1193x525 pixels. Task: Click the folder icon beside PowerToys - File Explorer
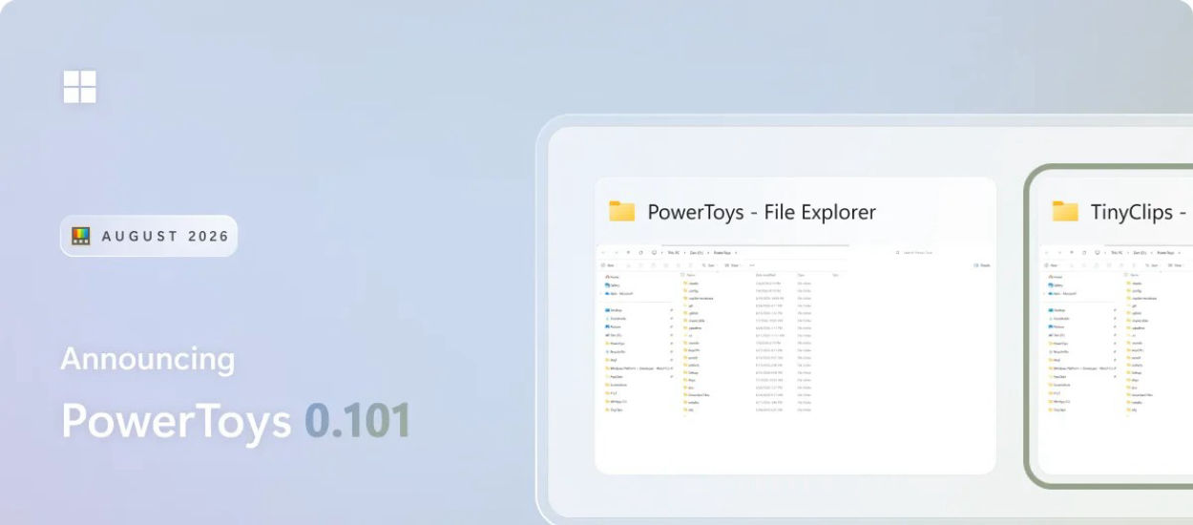click(622, 211)
